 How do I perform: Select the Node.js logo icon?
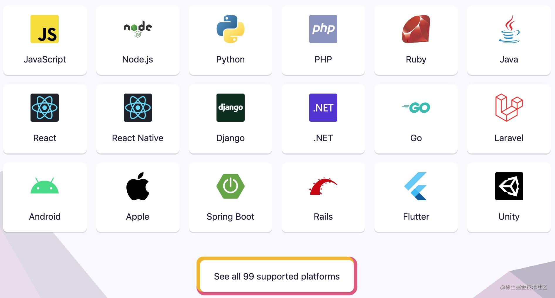coord(138,29)
